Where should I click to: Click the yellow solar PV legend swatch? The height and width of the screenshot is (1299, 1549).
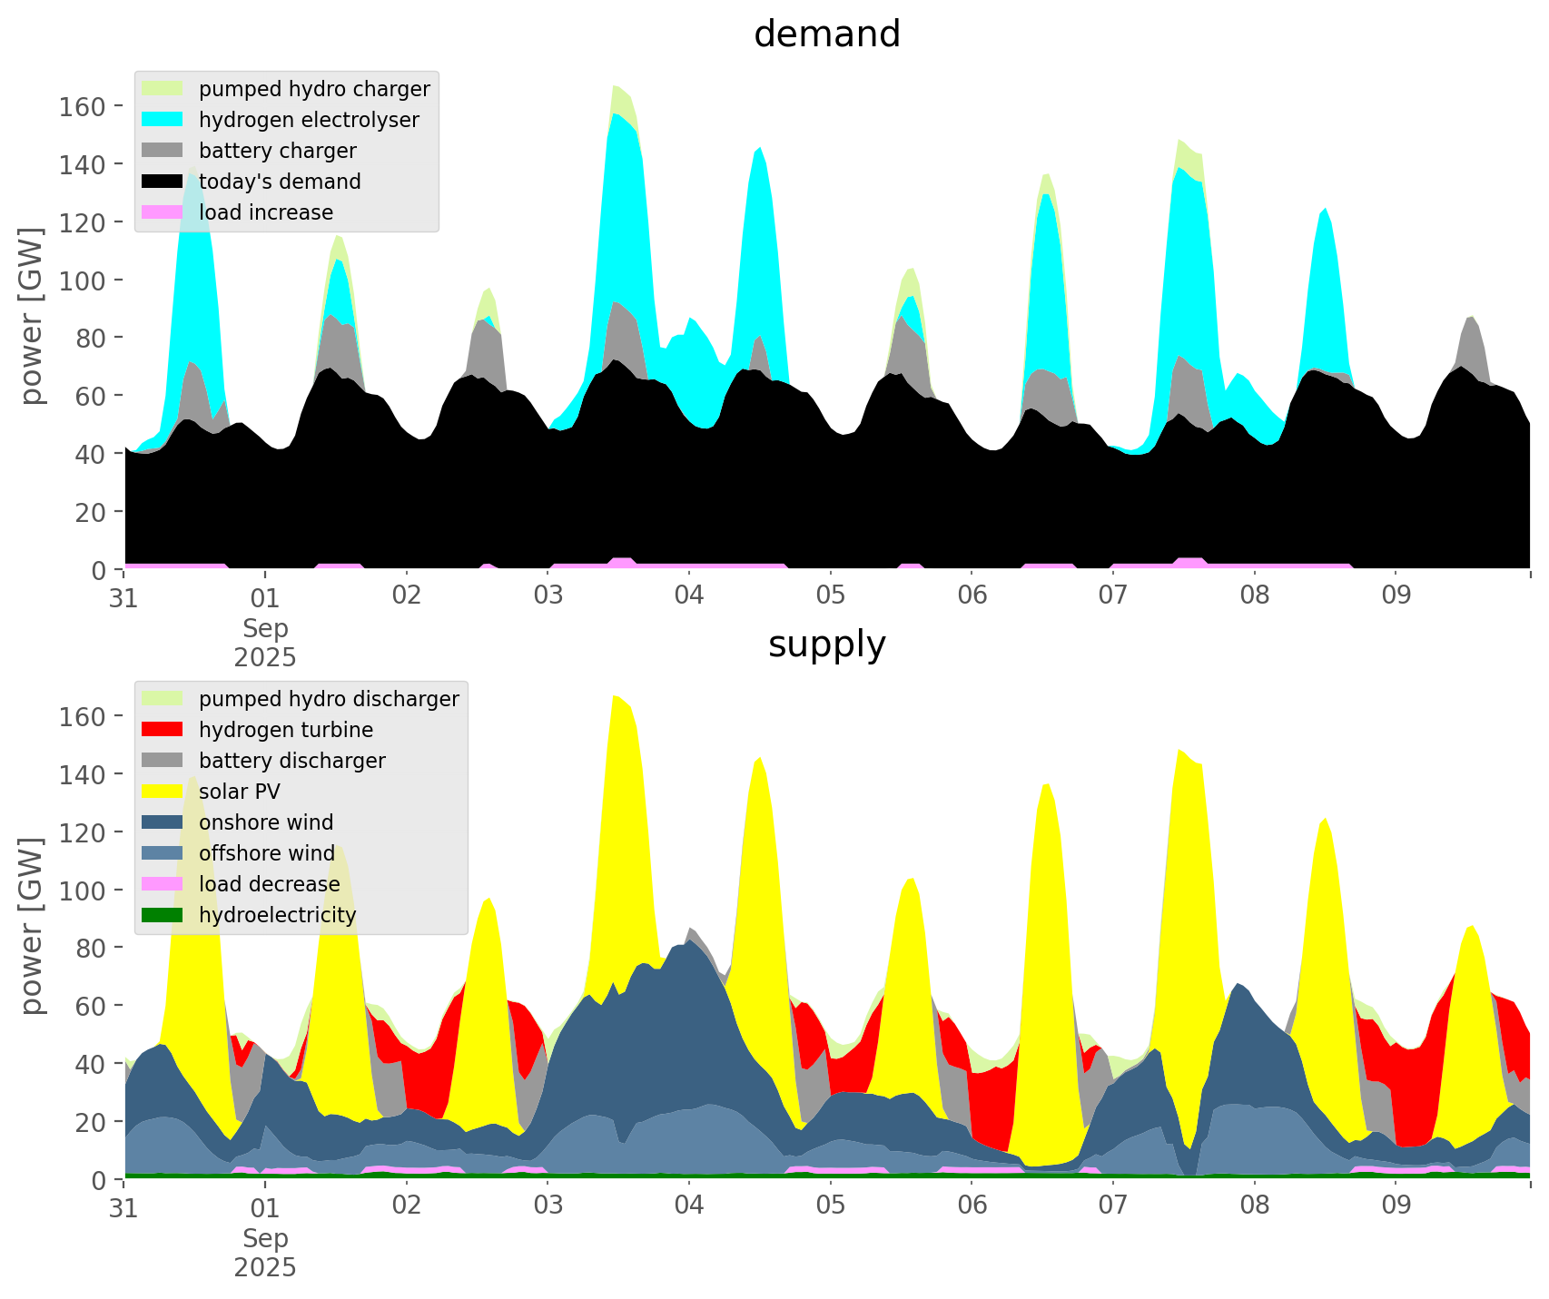tap(163, 792)
